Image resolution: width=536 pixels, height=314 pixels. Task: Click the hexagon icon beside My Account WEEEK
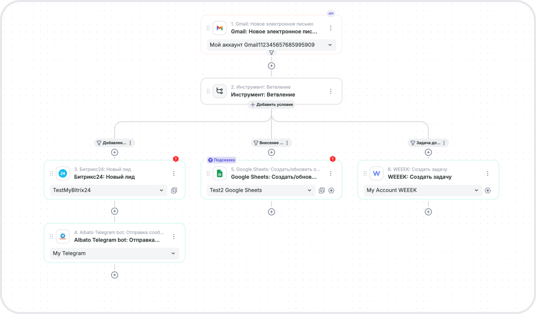(488, 191)
